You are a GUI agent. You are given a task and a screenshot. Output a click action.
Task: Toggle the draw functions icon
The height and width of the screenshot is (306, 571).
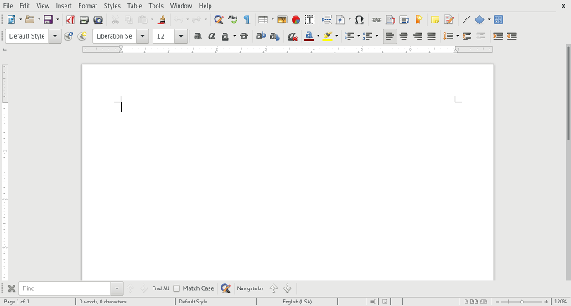pos(499,19)
